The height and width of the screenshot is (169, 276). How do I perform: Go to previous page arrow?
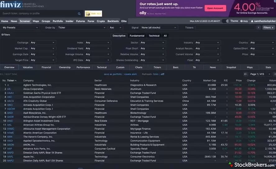coord(245,74)
